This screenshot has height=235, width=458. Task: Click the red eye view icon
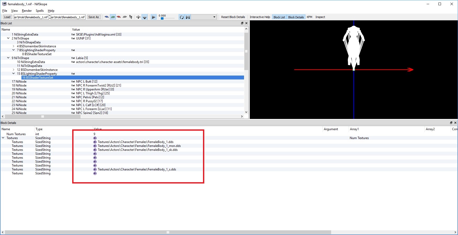119,17
